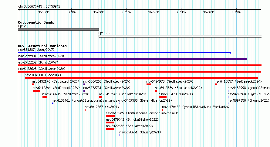Select the nsv6428608 (Sedlazeck2020) label
The width and height of the screenshot is (270, 147).
42,69
